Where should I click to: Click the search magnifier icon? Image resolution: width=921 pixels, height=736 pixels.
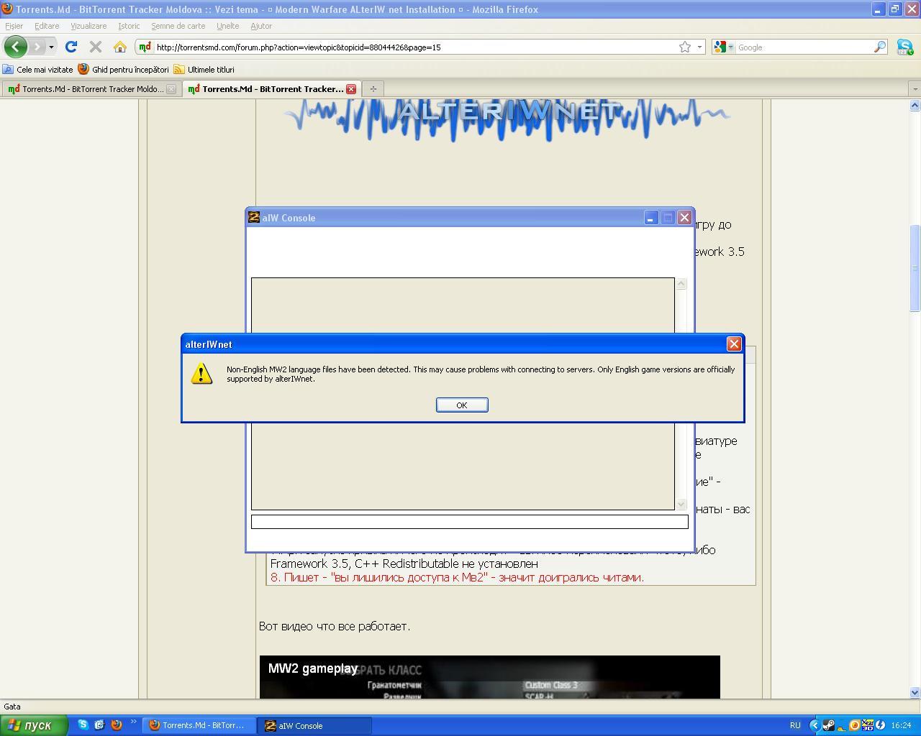[x=880, y=47]
